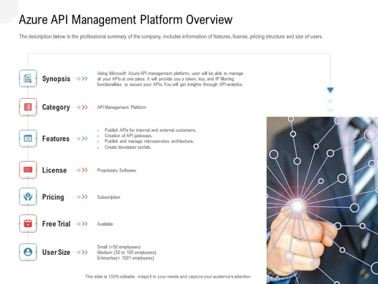Viewport: 378px width, 284px height.
Task: Click the double chevron beside Synopsis
Action: pyautogui.click(x=84, y=78)
